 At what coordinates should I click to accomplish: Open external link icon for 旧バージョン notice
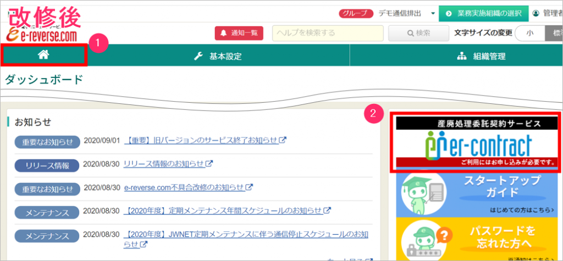point(283,140)
